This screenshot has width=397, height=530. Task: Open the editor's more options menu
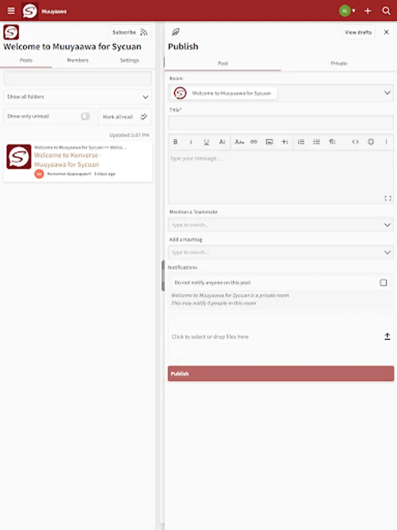386,141
